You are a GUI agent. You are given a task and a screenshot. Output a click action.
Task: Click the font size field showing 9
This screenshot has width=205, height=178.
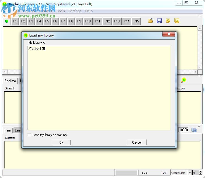[x=196, y=173]
